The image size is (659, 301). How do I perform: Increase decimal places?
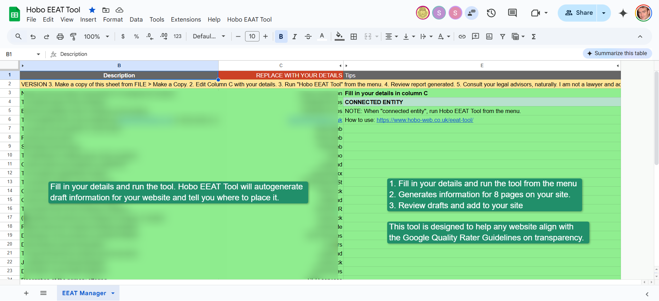[x=164, y=36]
